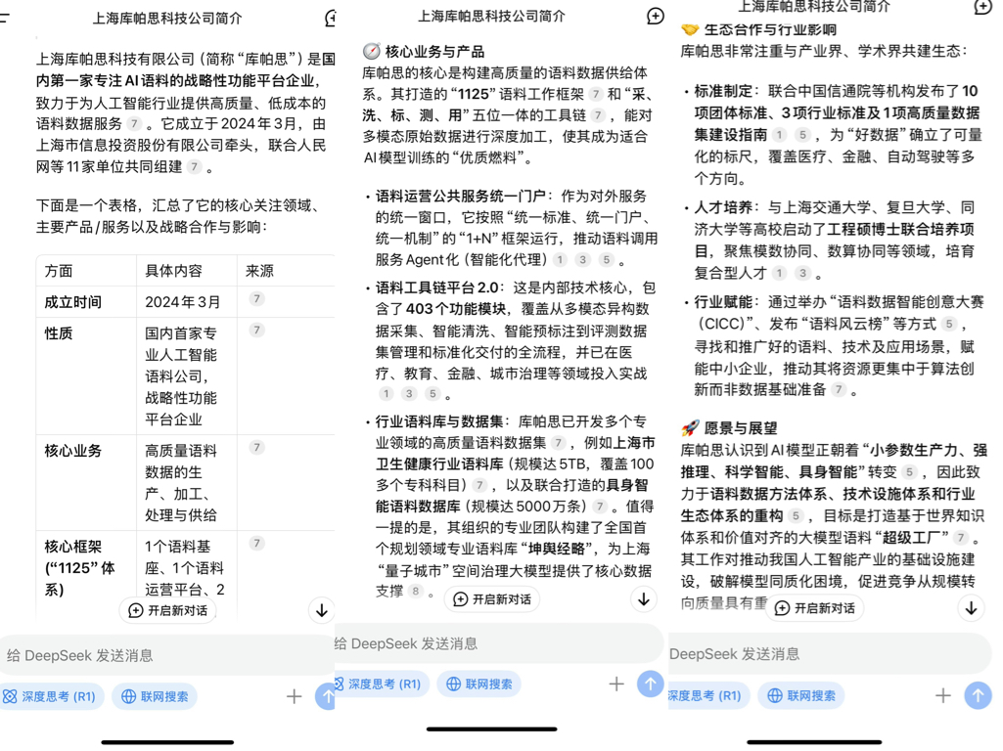Open citation 7 in 核心框架 table row
1003x751 pixels.
256,544
